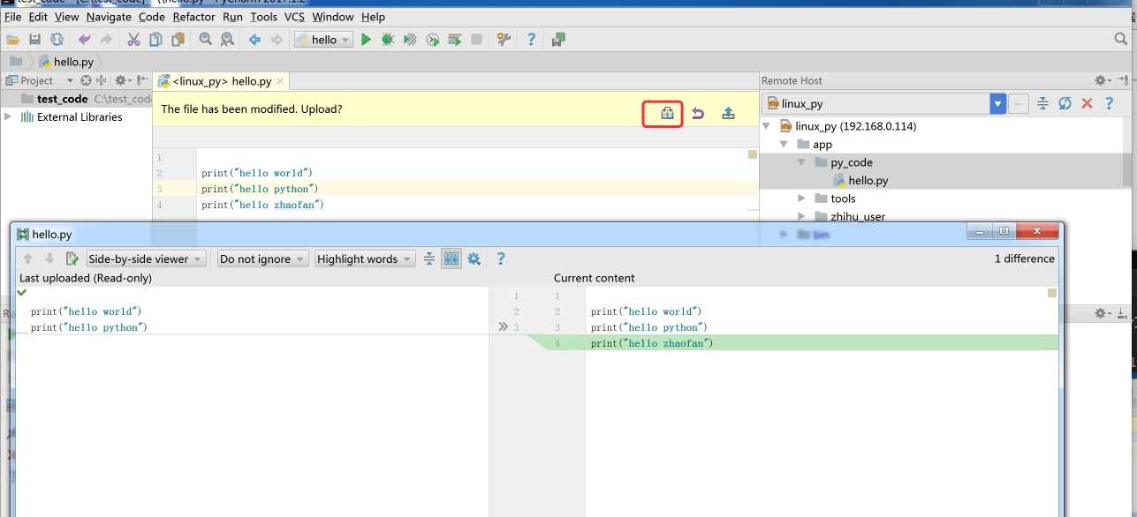Start debugging with the bug icon

click(387, 40)
